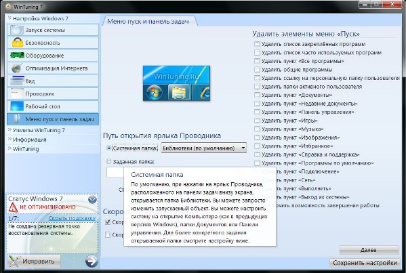Check Удалить пункт «Недавние документы»
406x273 pixels.
(x=257, y=104)
